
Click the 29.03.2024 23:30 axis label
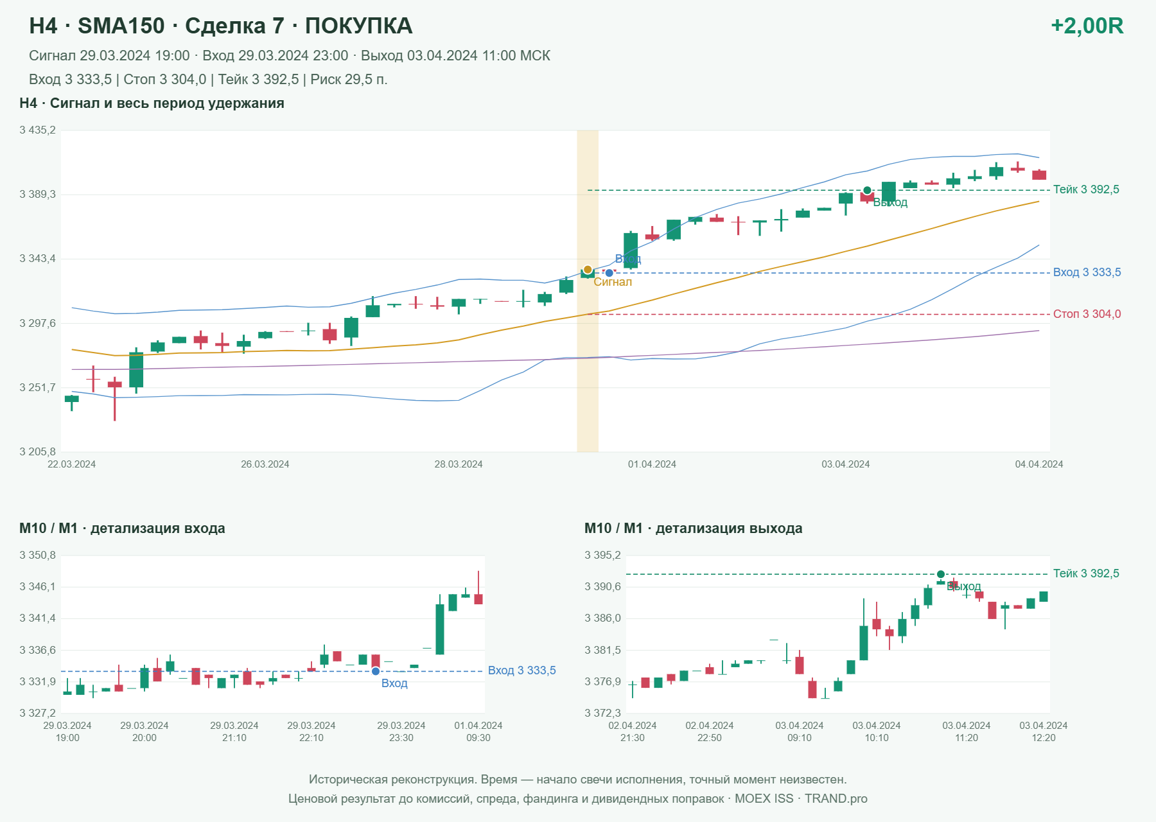[401, 731]
